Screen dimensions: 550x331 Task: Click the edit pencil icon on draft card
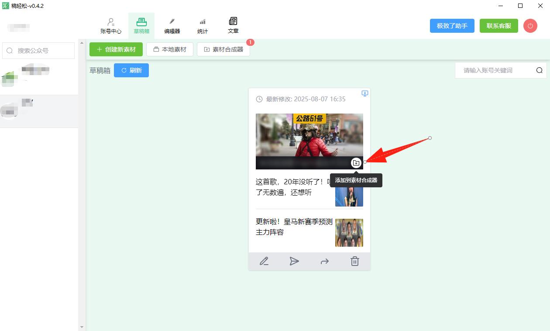pos(264,261)
